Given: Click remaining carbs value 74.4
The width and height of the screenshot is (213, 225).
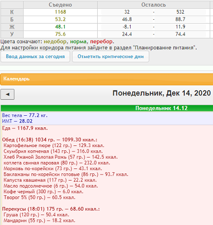Looking at the screenshot, I should pos(180,34).
